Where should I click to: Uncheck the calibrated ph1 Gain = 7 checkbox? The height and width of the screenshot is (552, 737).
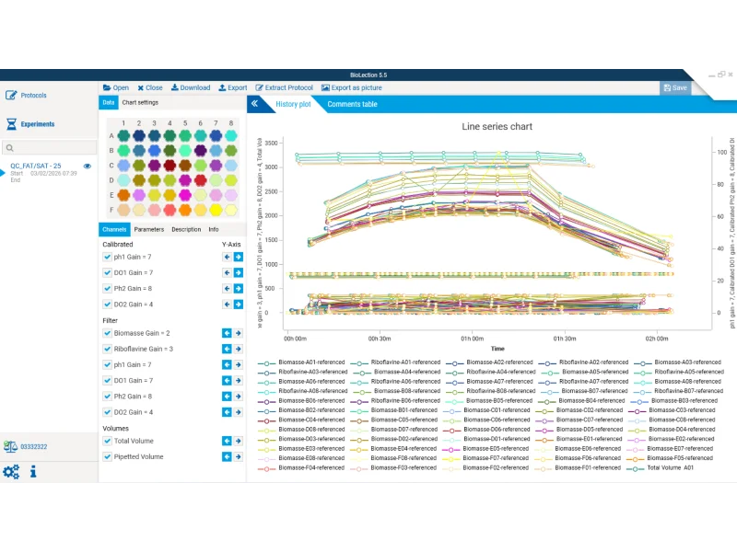tap(107, 257)
